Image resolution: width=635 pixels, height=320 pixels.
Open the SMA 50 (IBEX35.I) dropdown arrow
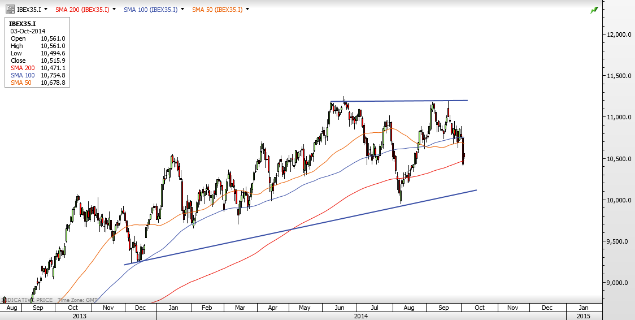click(247, 9)
